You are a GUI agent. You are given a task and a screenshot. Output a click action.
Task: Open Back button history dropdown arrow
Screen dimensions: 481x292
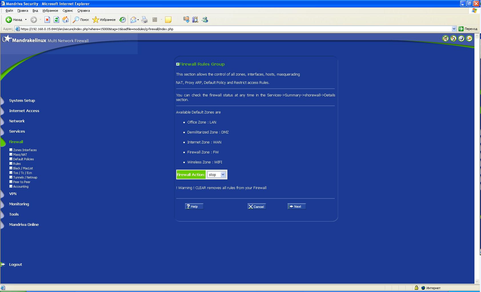[x=26, y=20]
